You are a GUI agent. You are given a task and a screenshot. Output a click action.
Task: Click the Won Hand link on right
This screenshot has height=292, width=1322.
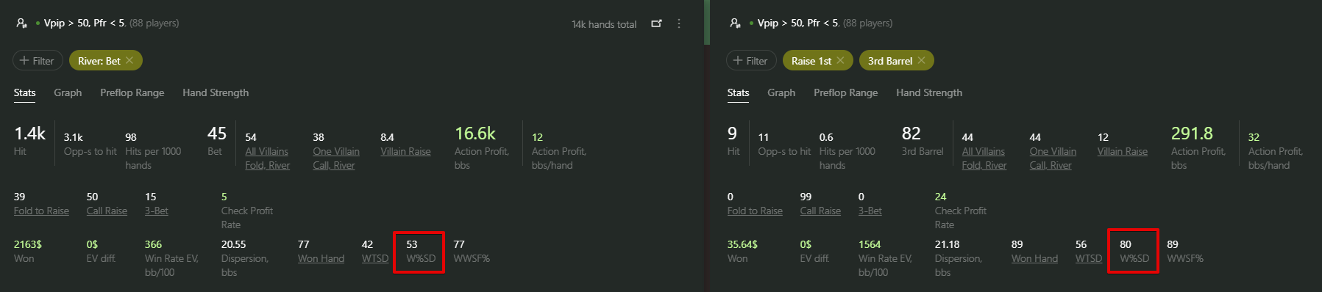1034,258
